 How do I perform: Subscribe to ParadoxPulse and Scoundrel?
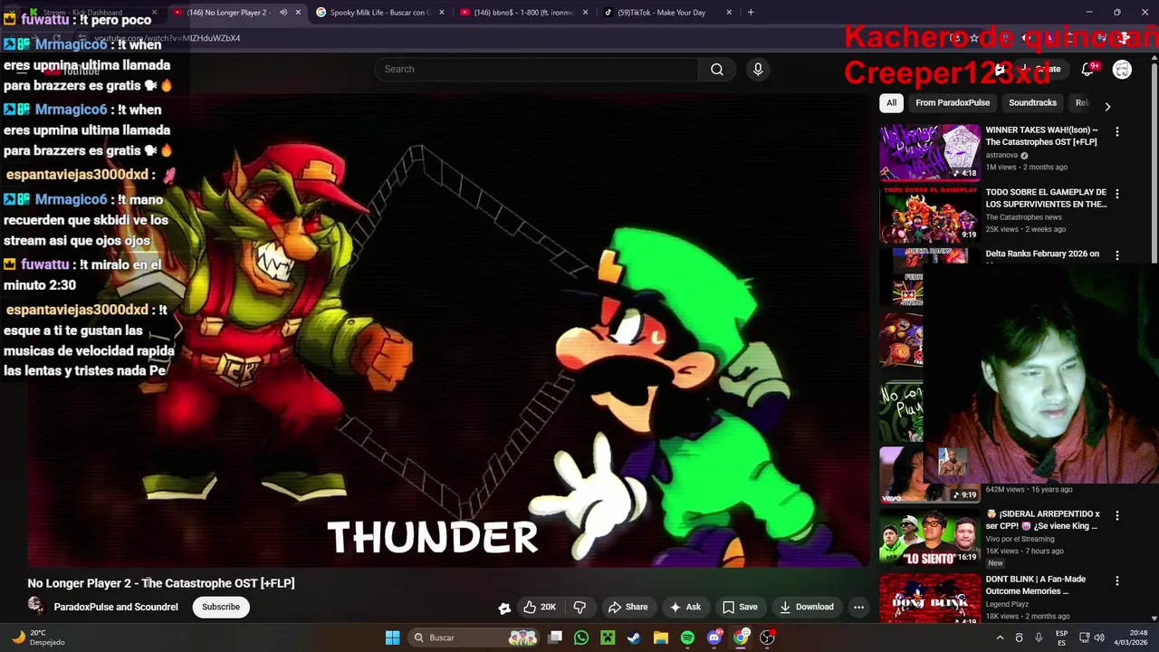click(221, 607)
